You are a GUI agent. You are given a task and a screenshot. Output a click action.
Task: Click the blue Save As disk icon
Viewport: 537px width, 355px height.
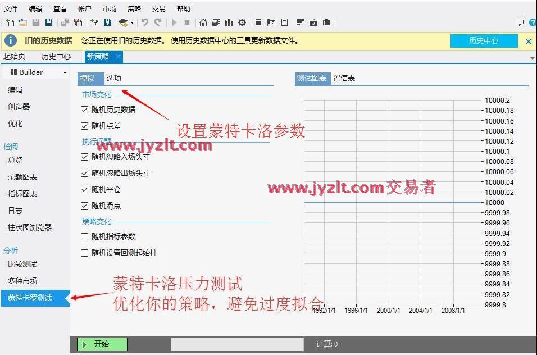point(49,22)
